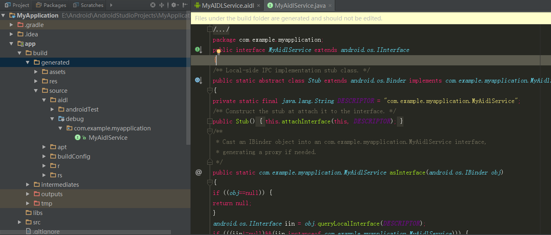
Task: Expand the intermediates folder in tree
Action: click(28, 185)
